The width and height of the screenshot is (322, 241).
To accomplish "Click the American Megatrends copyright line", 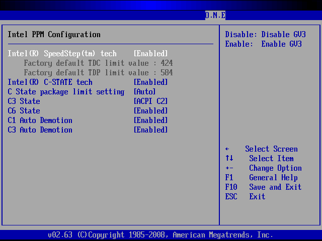I will [x=160, y=234].
